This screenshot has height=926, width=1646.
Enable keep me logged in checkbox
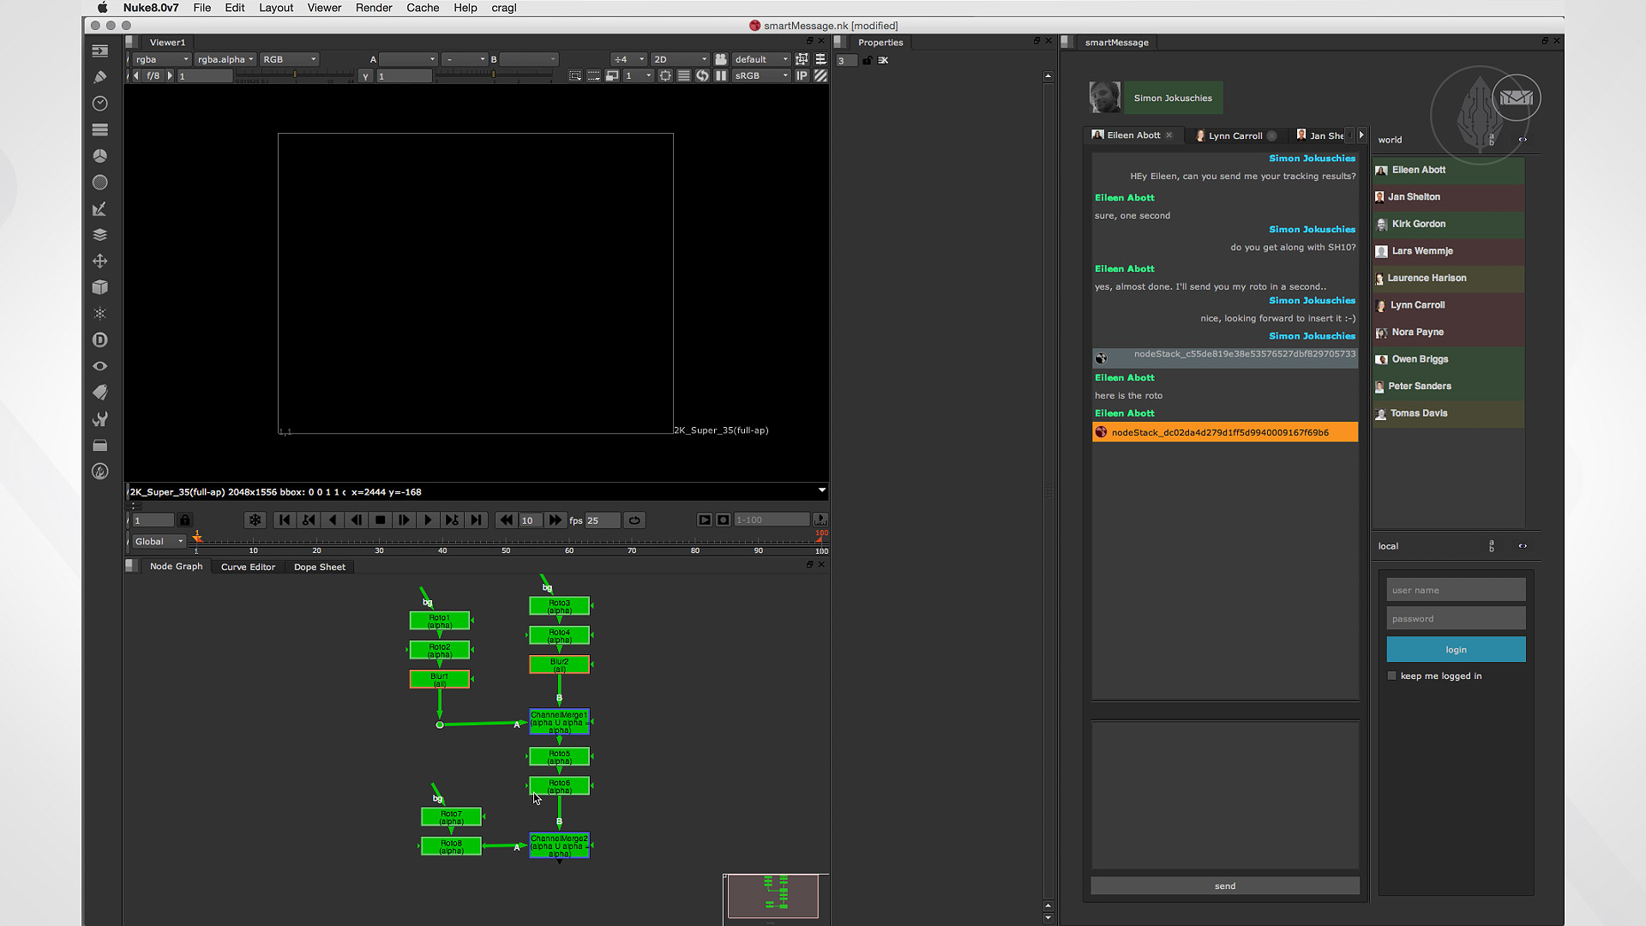pos(1391,676)
